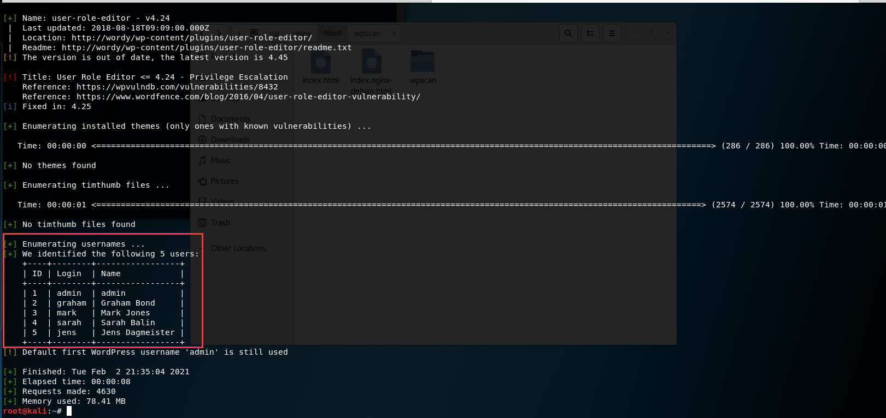Click the path bar right arrow
This screenshot has width=886, height=418.
pos(394,33)
